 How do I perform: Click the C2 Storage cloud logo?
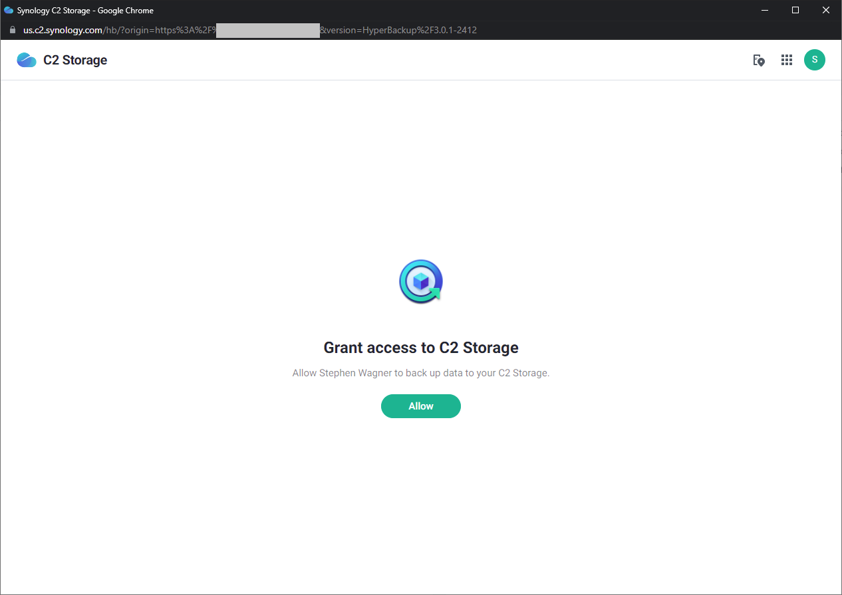coord(27,60)
